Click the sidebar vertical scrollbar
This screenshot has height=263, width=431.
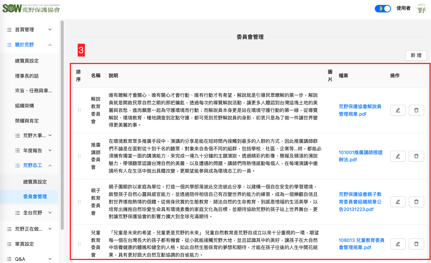point(62,113)
